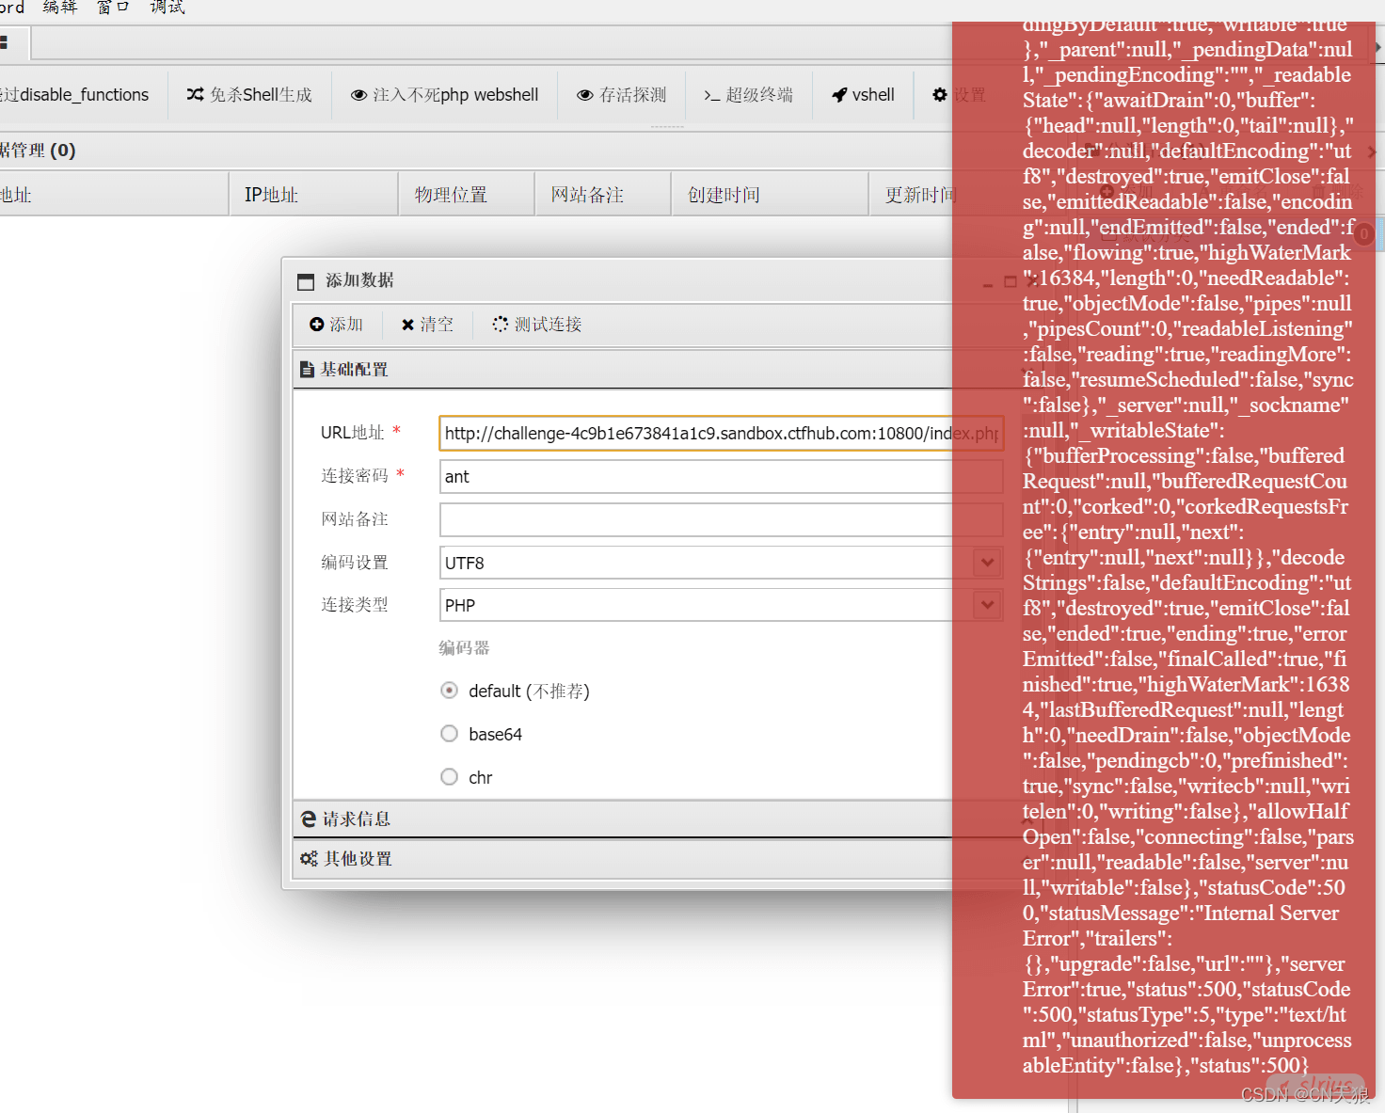Sort by the 创建时间 column header
Screen dimensions: 1385x1113
(x=724, y=195)
